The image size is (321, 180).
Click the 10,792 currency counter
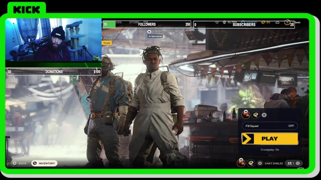tap(229, 22)
